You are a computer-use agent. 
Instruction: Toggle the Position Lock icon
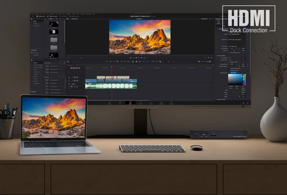140,62
